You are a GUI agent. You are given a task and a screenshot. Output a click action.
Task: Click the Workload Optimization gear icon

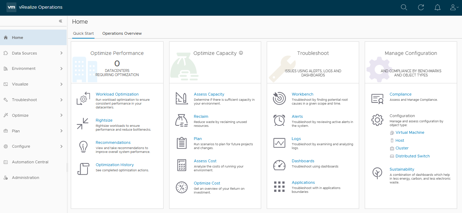(83, 98)
